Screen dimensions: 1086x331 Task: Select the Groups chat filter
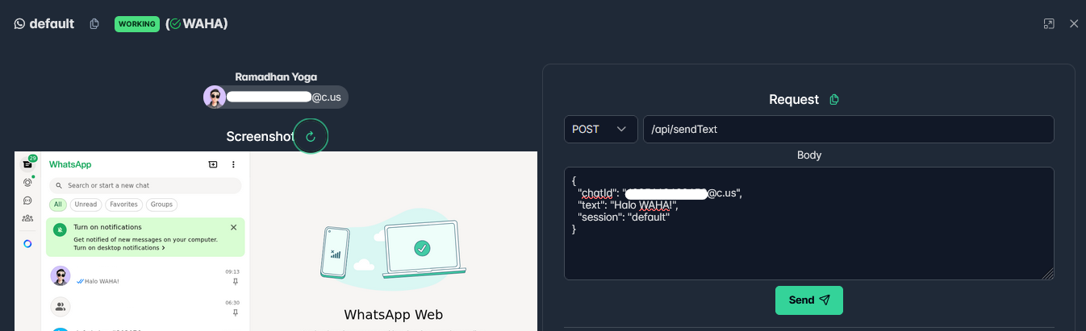161,205
